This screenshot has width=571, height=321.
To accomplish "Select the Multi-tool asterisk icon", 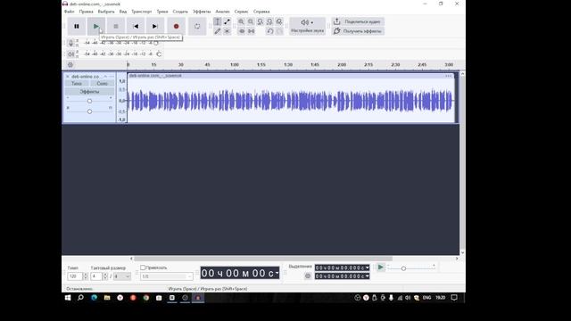I will click(x=227, y=31).
